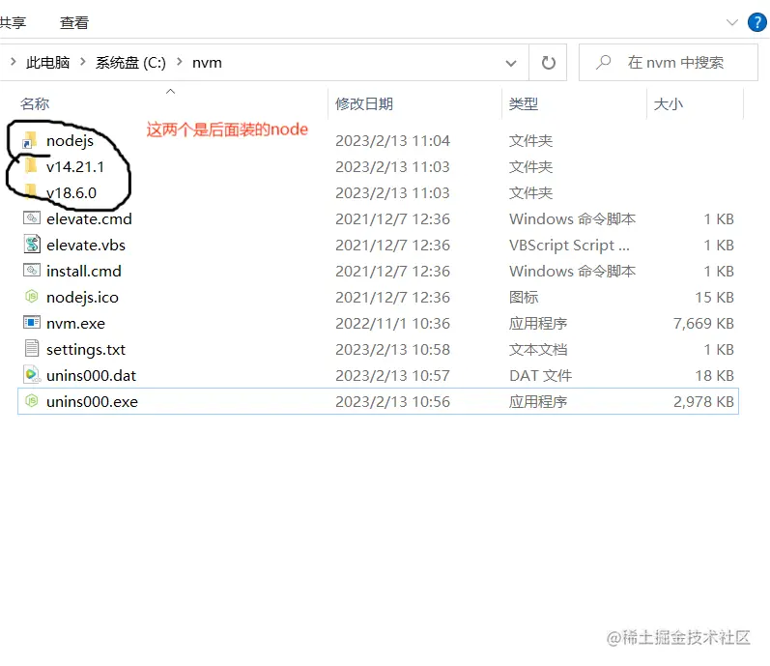Select the settings.txt file name
The image size is (770, 666).
click(86, 350)
